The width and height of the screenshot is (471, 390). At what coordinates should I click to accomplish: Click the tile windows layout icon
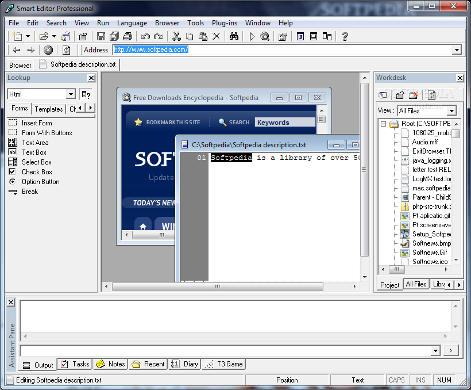point(327,36)
